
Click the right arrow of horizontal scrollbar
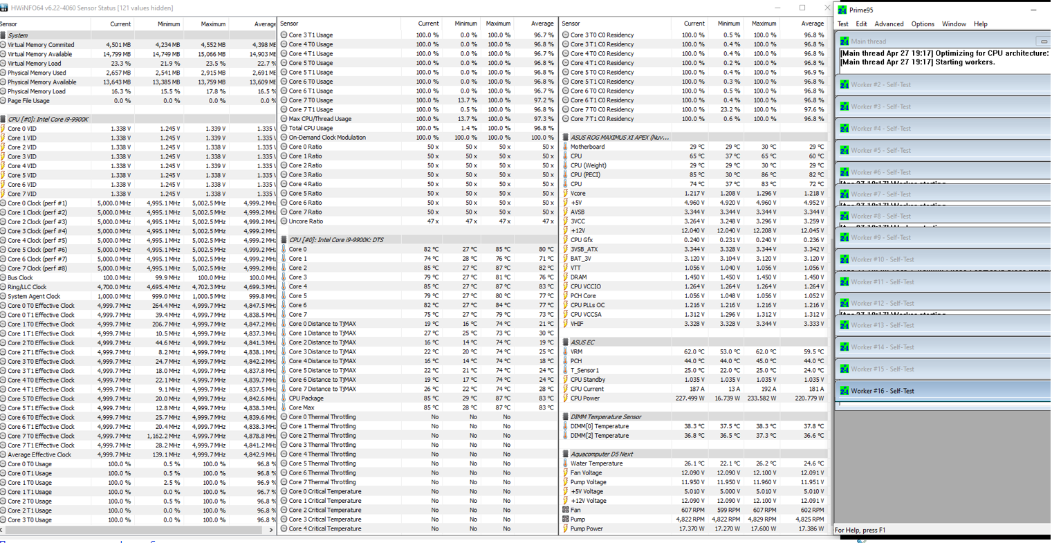[270, 530]
